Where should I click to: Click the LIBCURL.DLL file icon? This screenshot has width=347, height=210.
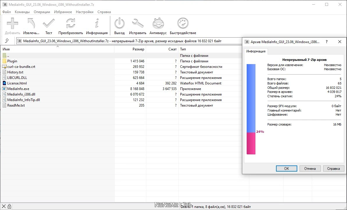tap(4, 77)
